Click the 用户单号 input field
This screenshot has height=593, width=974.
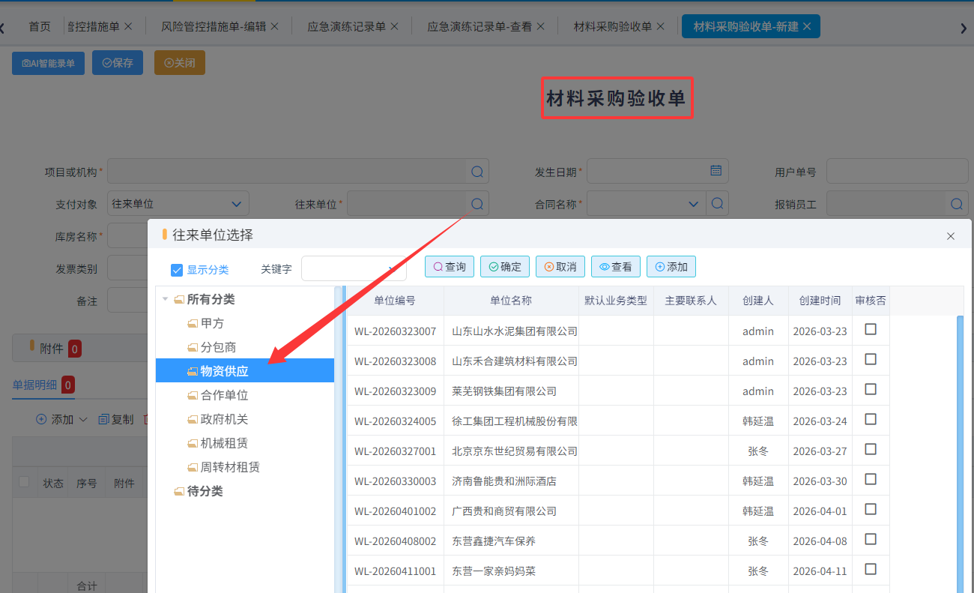(898, 171)
